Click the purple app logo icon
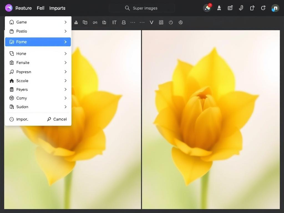Image resolution: width=284 pixels, height=213 pixels. [x=9, y=8]
